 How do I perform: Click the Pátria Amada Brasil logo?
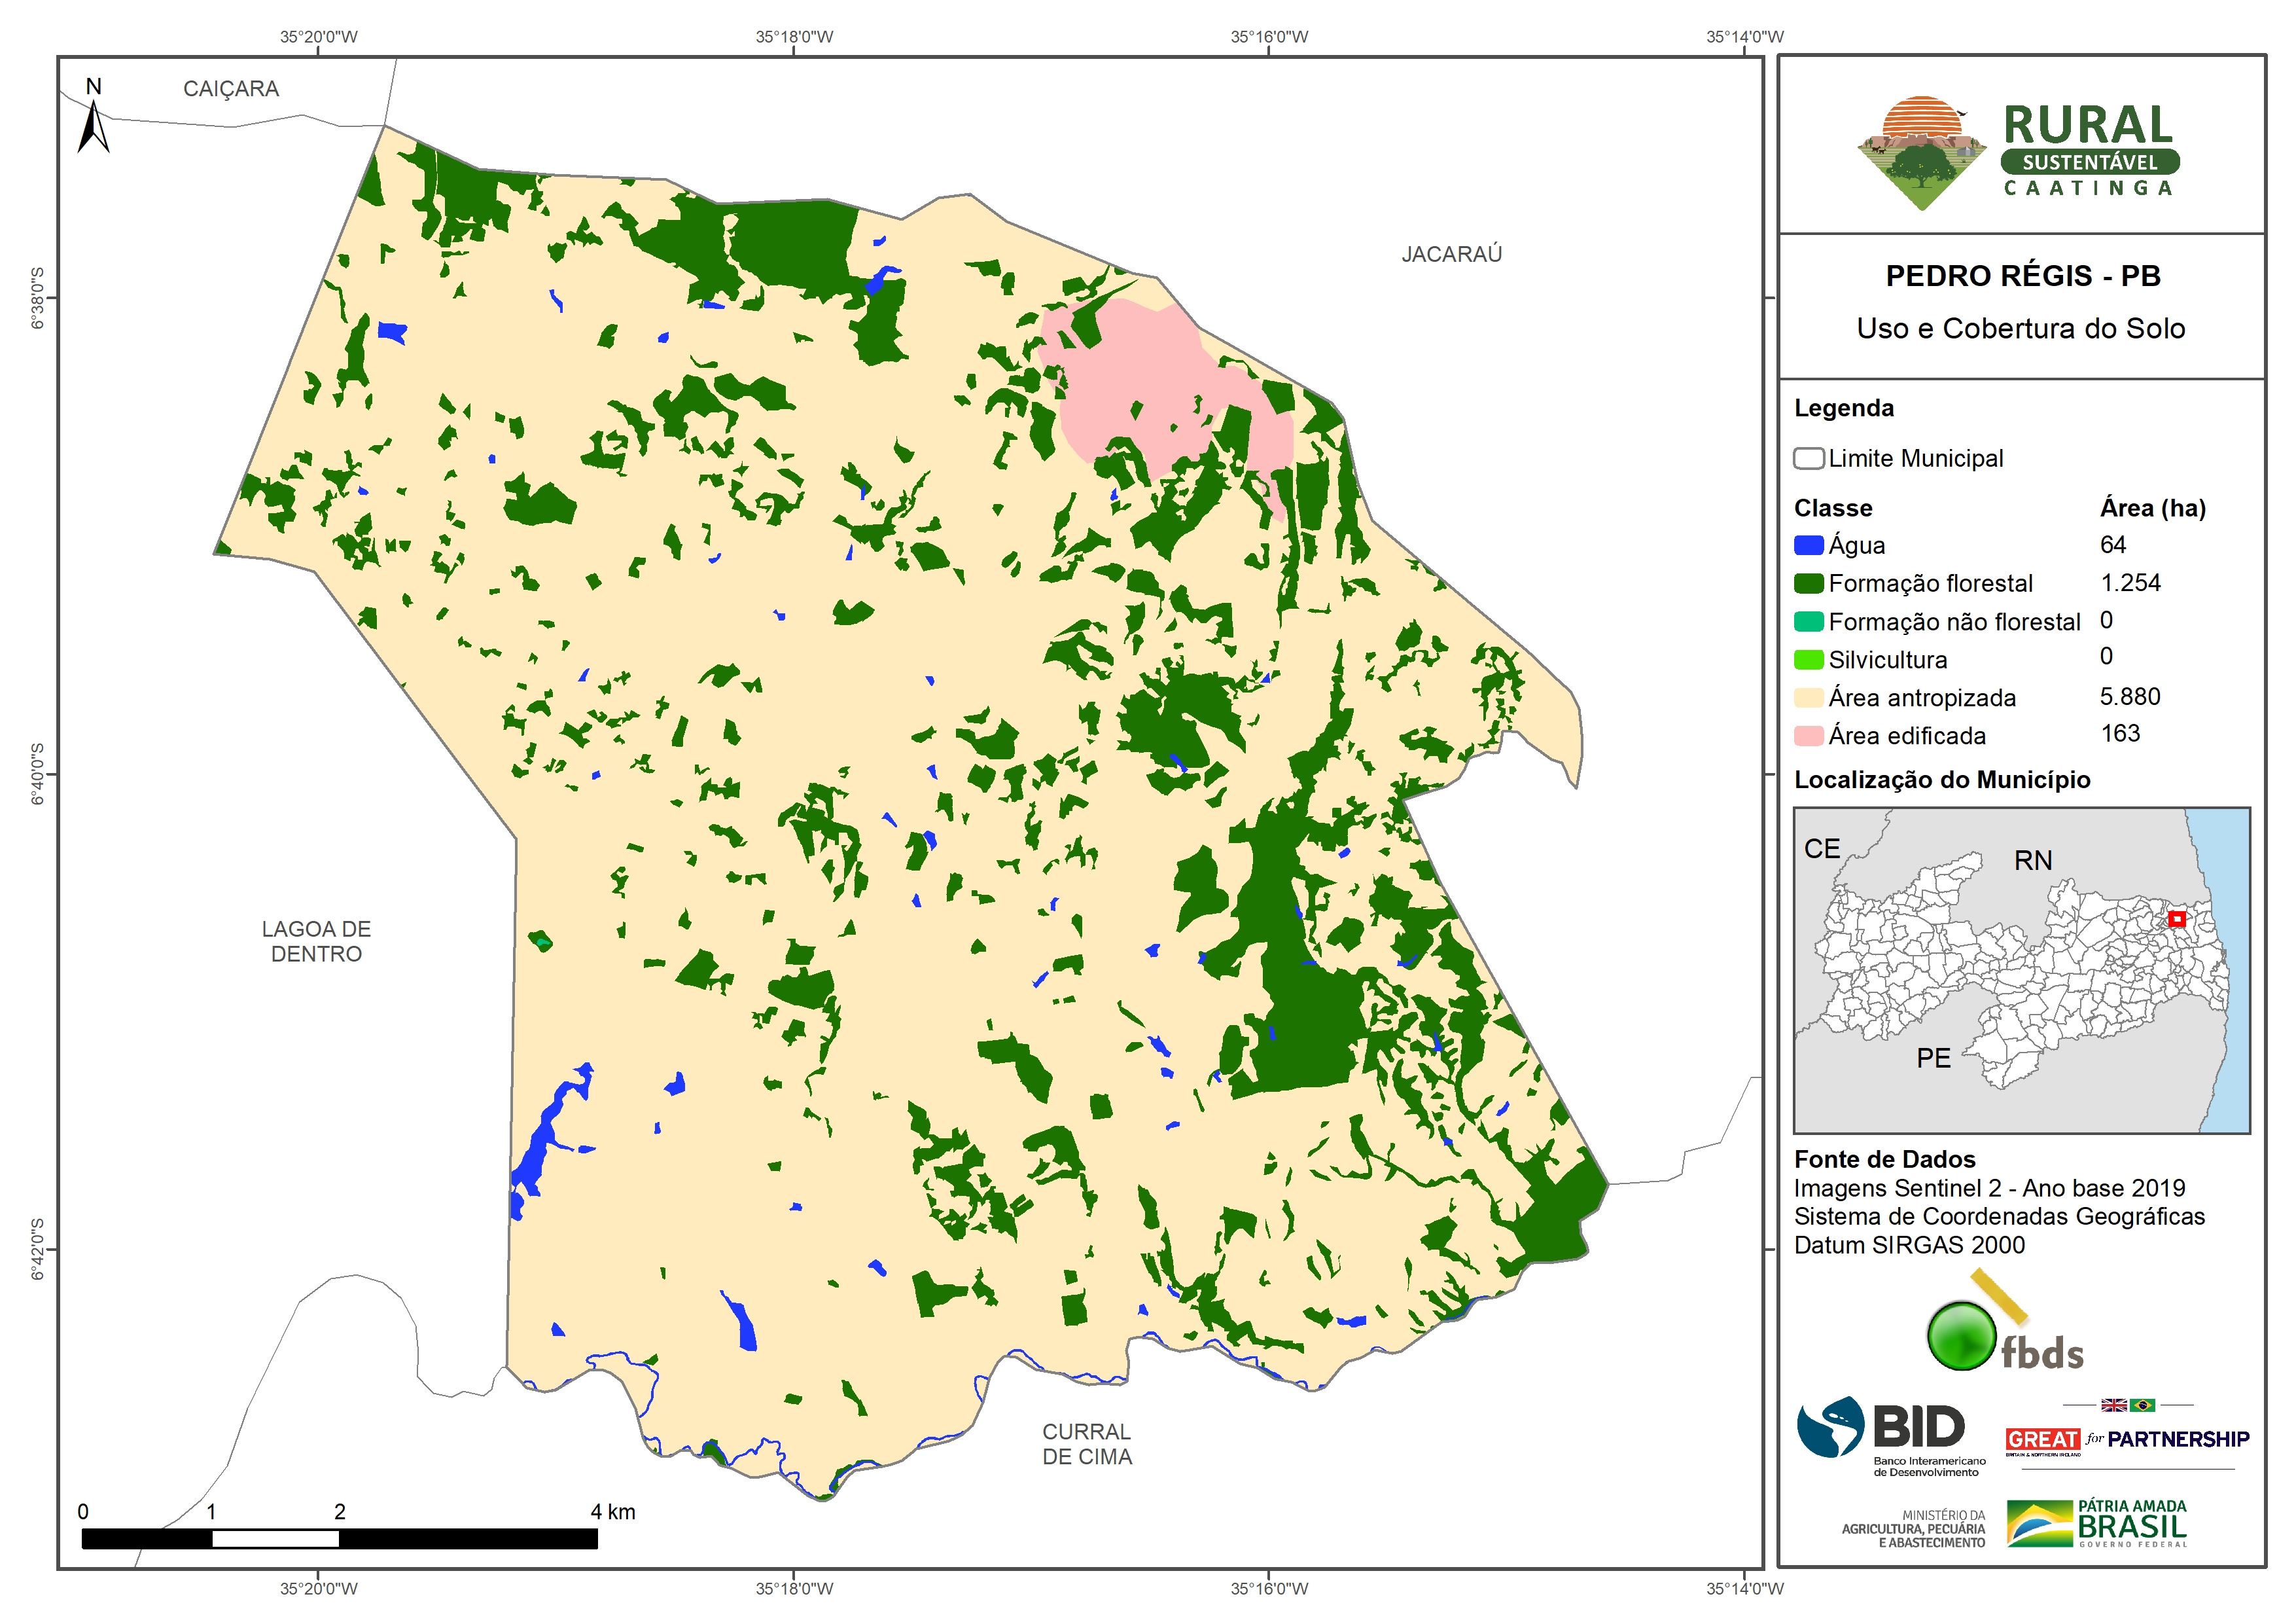point(2097,1523)
